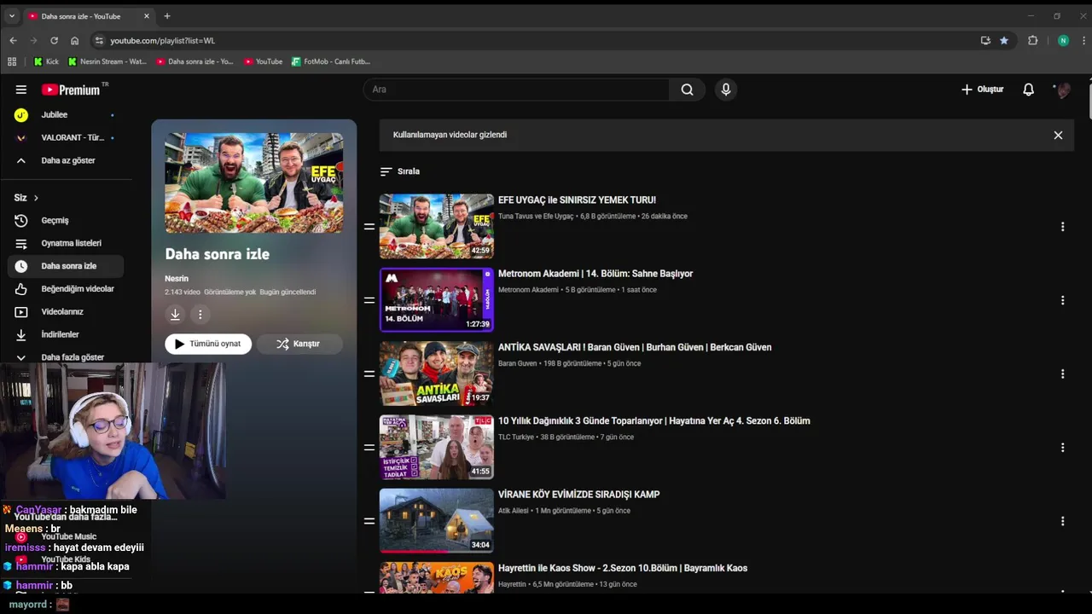This screenshot has width=1092, height=614.
Task: Grab reorder handle of ANTİKA SAVAŞLARI video
Action: [x=369, y=374]
